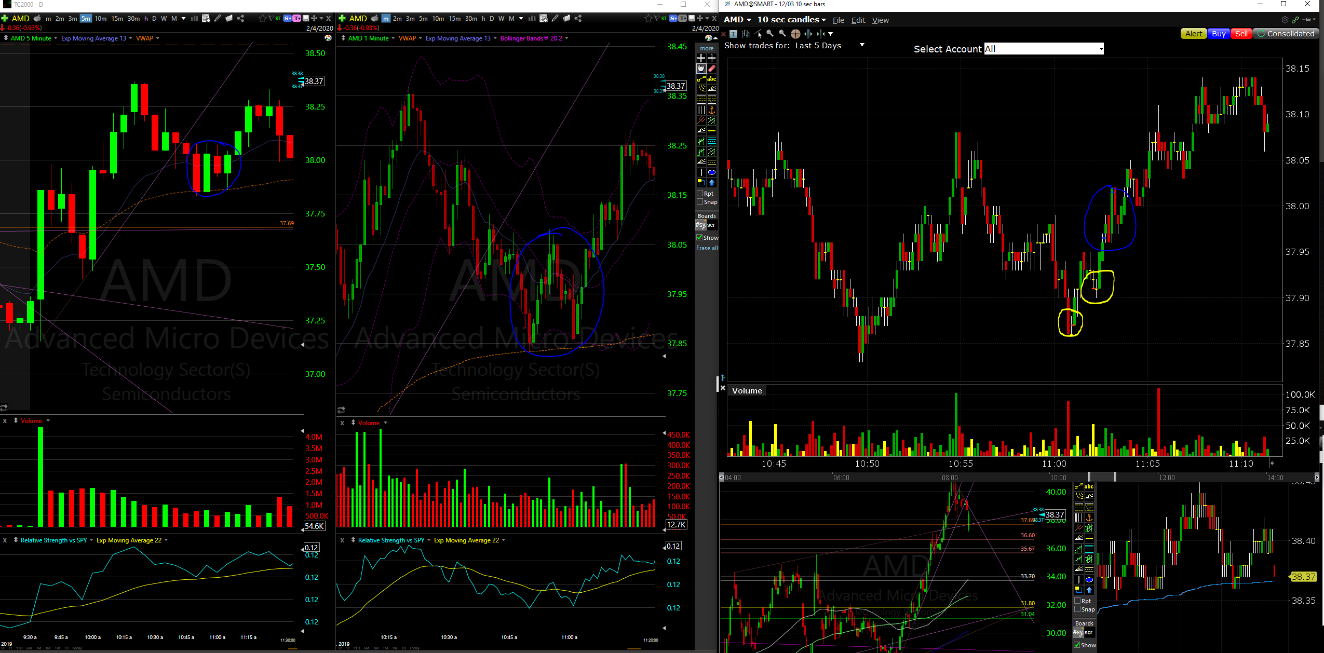Enable the Rpt checkbox in the left drawing palette

pos(700,193)
